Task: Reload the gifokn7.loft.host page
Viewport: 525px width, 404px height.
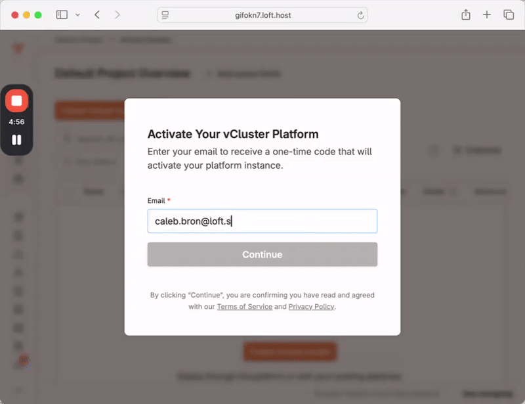Action: point(360,15)
